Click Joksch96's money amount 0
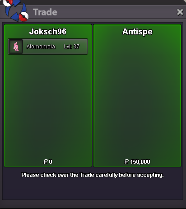Viewport: 186px width, 209px height. [51, 162]
